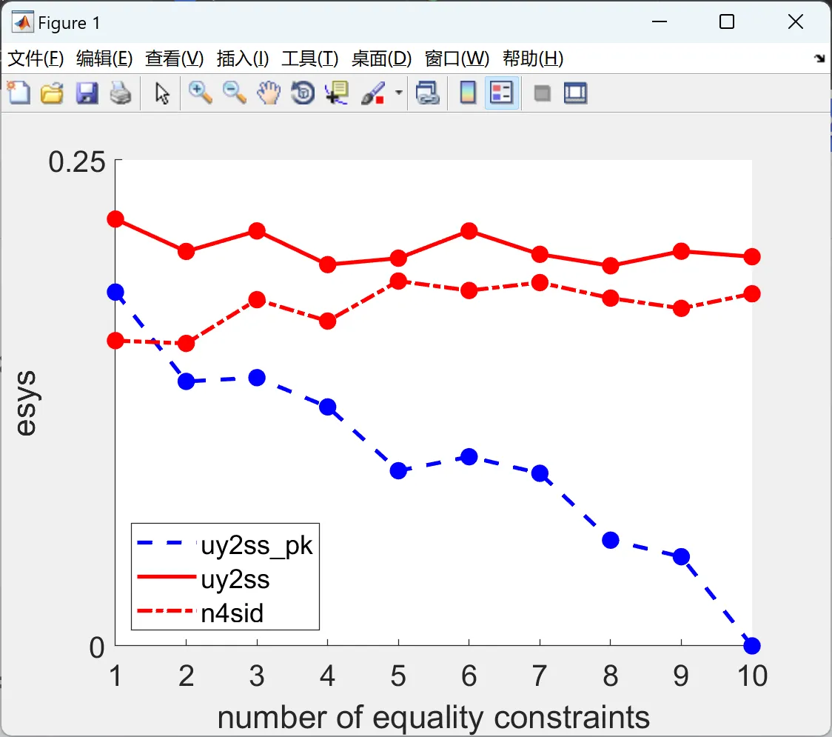This screenshot has height=737, width=832.
Task: Minimize the Figure 1 window
Action: coord(659,21)
